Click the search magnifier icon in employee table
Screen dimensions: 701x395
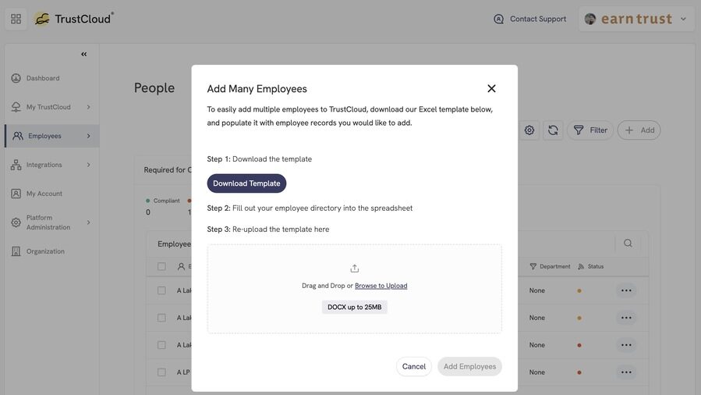[628, 243]
